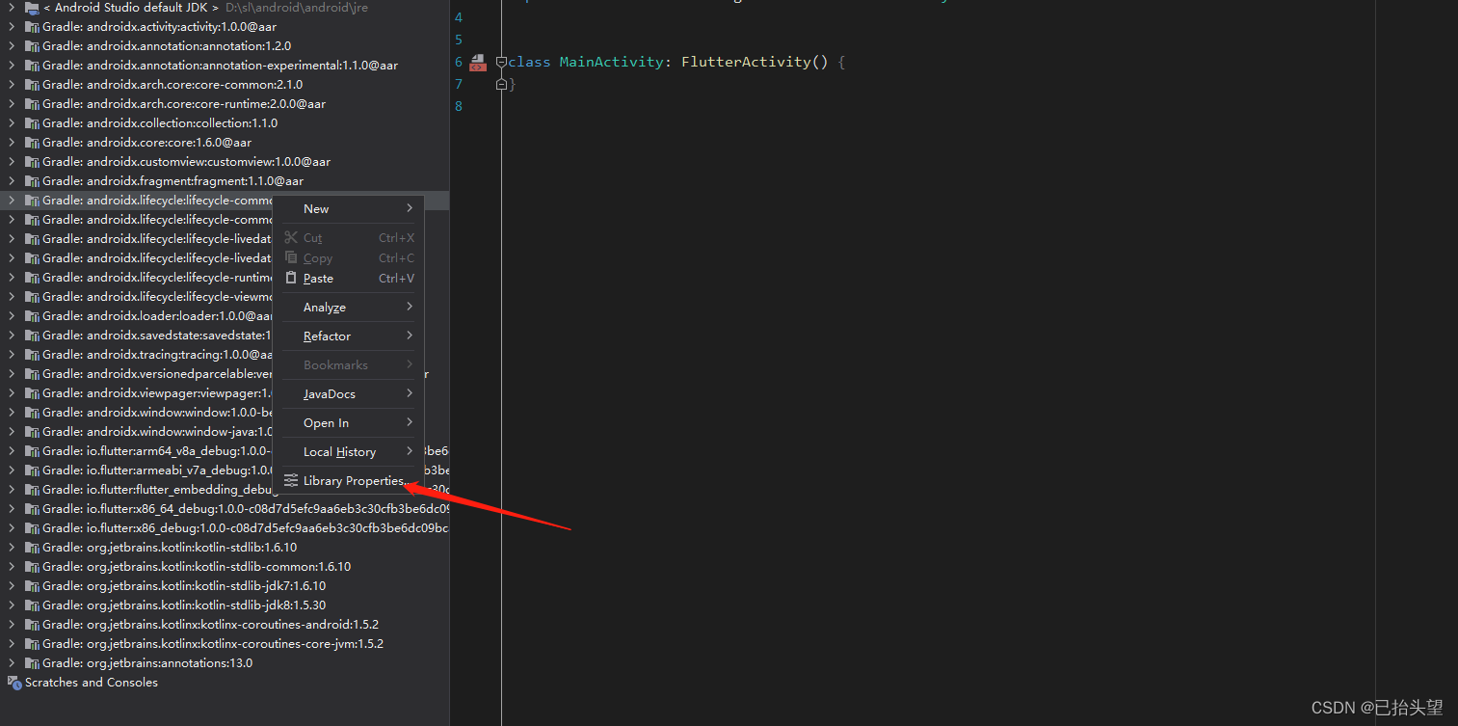
Task: Collapse the MainActivity class fold marker on line 6
Action: 501,62
